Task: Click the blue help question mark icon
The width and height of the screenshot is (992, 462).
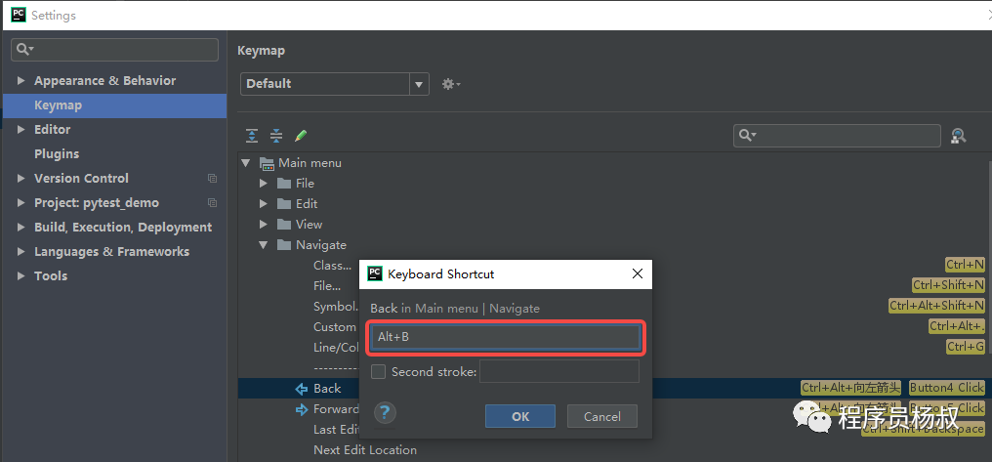Action: pos(384,412)
